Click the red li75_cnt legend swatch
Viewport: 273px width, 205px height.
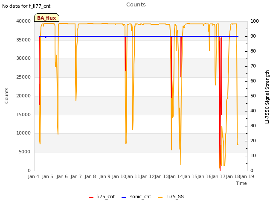tap(91, 197)
